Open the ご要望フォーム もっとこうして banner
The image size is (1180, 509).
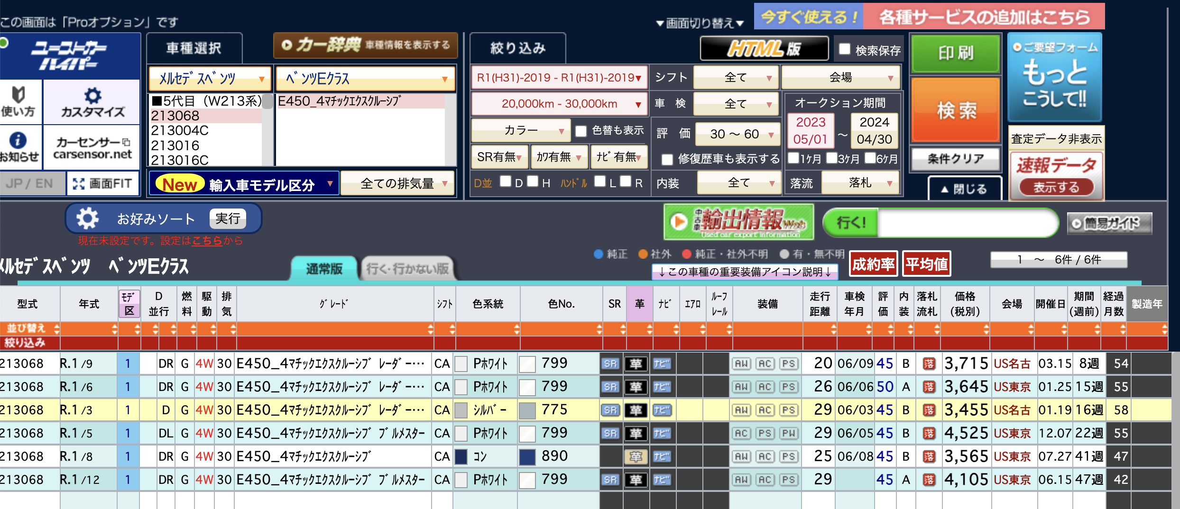tap(1054, 77)
